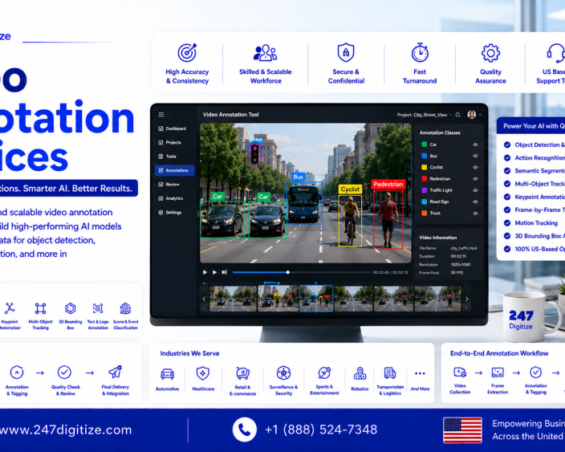Click the Sports & Entertainment icon

click(324, 373)
